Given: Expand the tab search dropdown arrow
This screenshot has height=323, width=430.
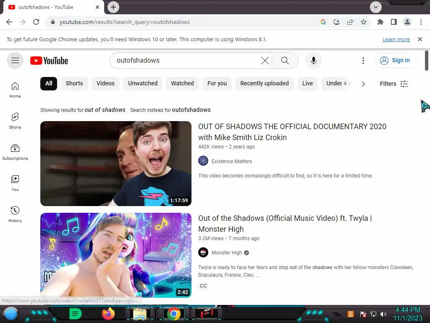Looking at the screenshot, I should click(376, 7).
